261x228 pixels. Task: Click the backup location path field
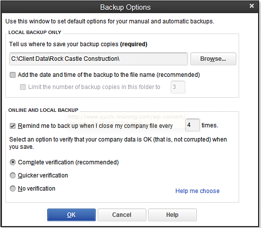click(98, 59)
